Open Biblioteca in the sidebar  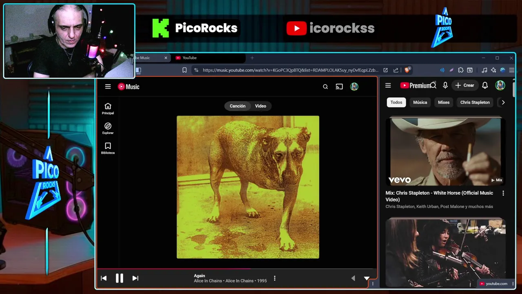[108, 148]
